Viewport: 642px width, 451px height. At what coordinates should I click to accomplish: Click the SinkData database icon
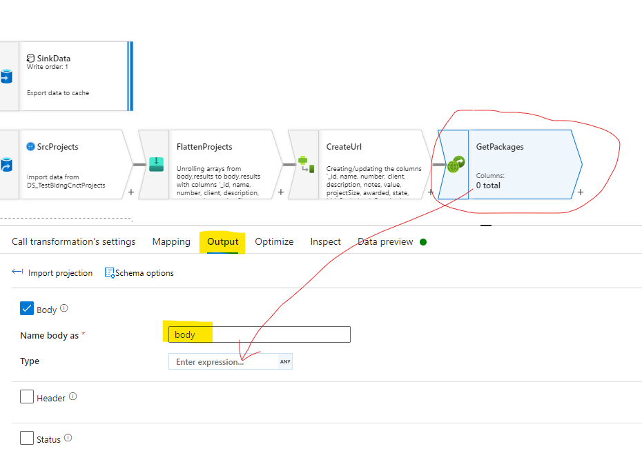pyautogui.click(x=30, y=59)
